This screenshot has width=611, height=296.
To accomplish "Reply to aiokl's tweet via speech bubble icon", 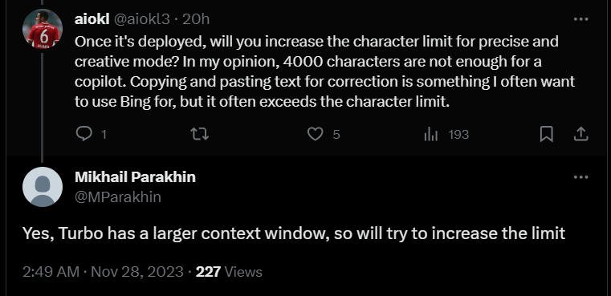I will tap(84, 135).
